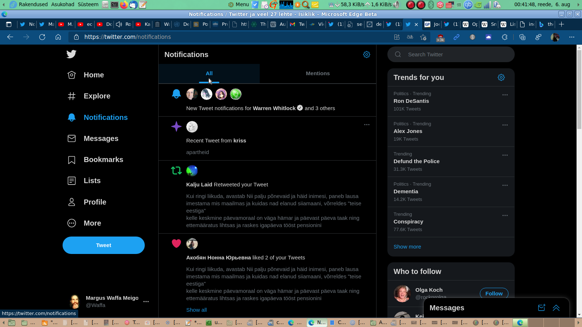Open the Edge extensions puzzle icon
582x327 pixels.
[x=505, y=37]
